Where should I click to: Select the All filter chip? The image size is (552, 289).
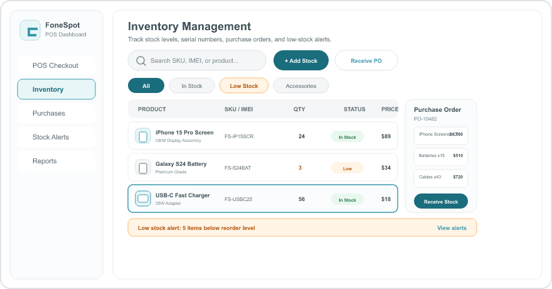tap(146, 85)
